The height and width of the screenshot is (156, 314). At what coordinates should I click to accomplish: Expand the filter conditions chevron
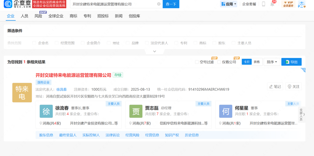[x=154, y=52]
